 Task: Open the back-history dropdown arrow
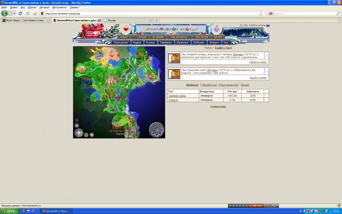coord(14,13)
